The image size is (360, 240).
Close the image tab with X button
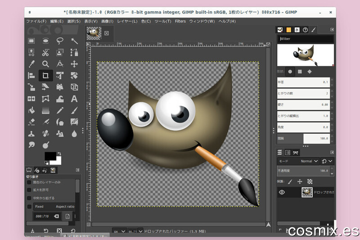[x=107, y=33]
